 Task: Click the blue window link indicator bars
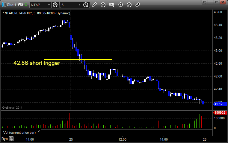coord(4,5)
